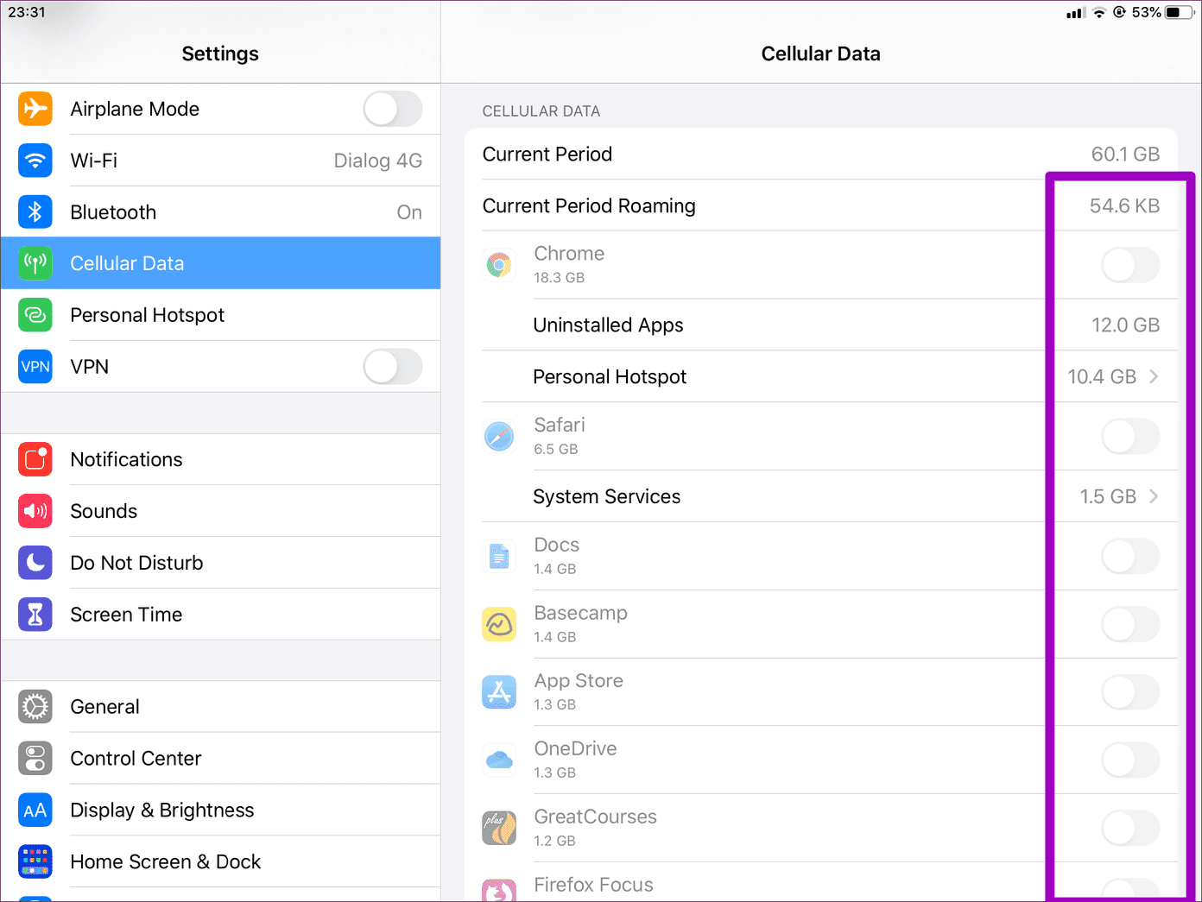Tap the Sounds speaker icon

pyautogui.click(x=35, y=511)
